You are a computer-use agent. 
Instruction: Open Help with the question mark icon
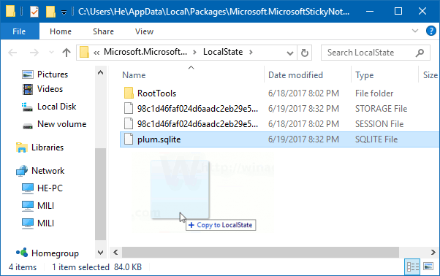coord(430,31)
